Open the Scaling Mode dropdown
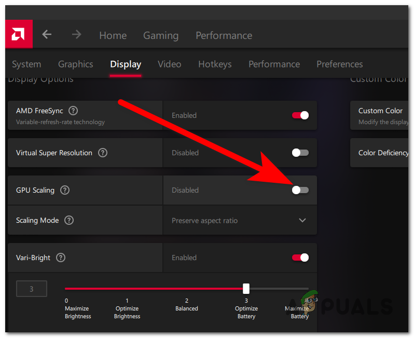Screen dimensions: 414x338 [240, 220]
